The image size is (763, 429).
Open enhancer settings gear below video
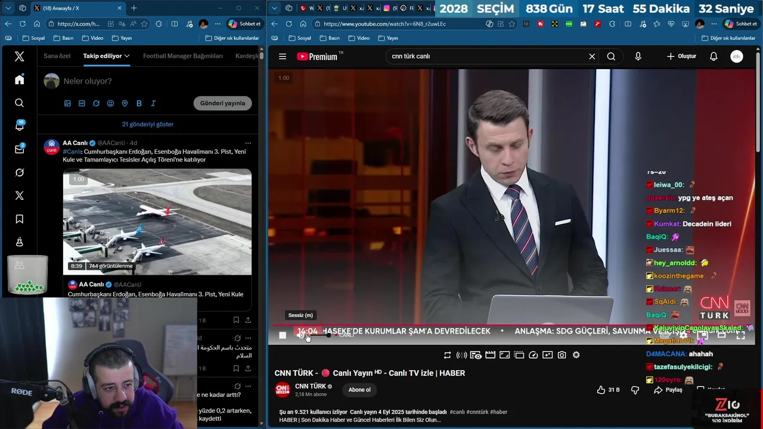tap(576, 355)
